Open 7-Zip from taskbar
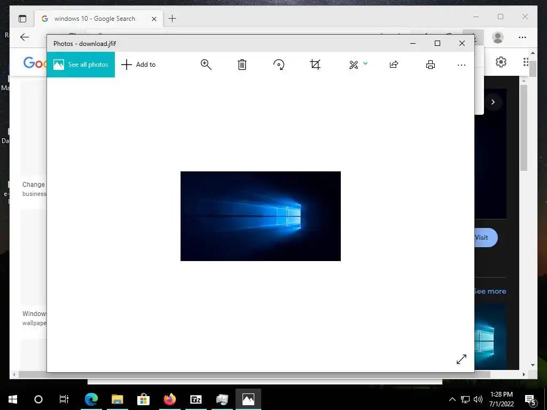Viewport: 547px width, 410px height. tap(196, 399)
